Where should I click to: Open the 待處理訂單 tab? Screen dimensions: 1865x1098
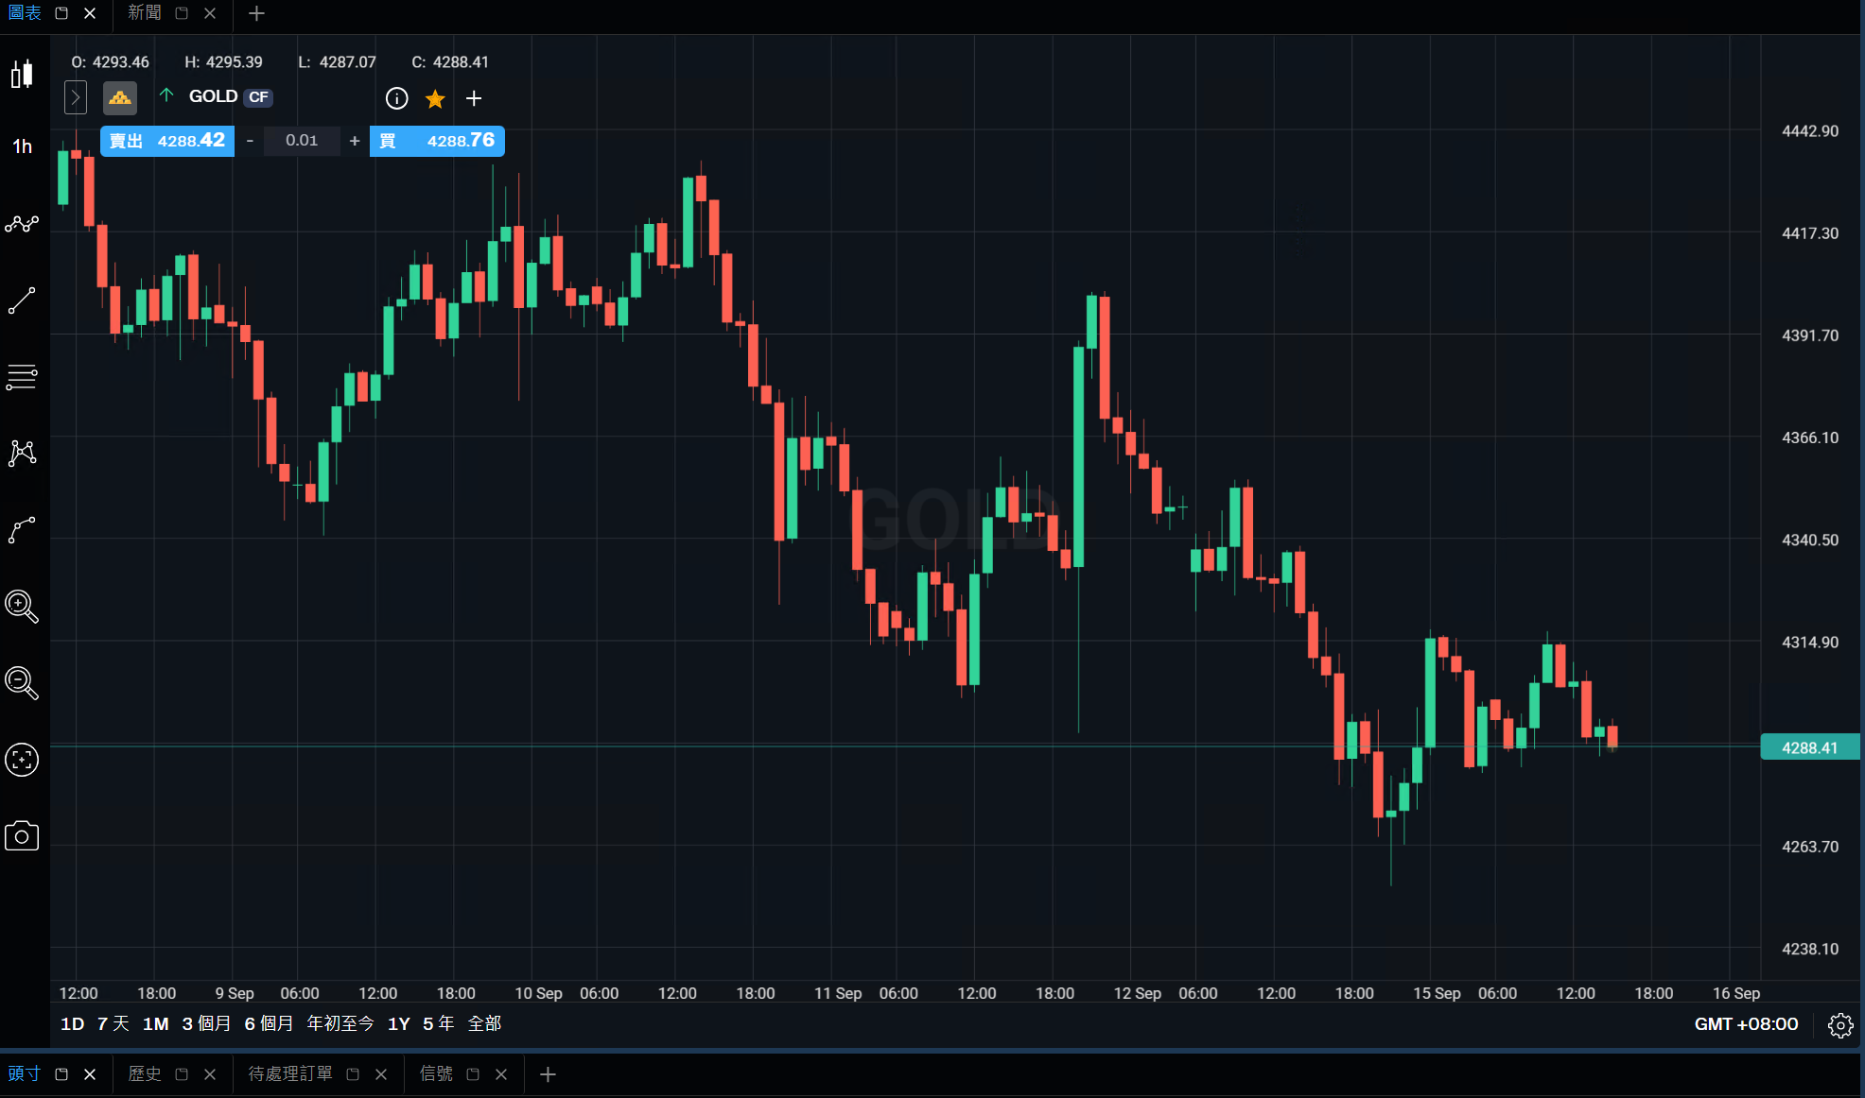coord(290,1073)
